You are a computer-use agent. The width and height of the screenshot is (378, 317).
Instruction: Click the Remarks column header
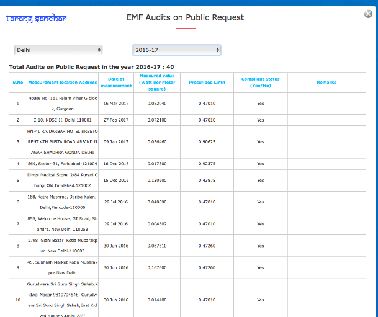click(326, 82)
